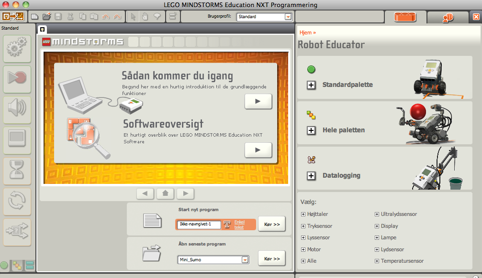Open the Brugerprofil Standard dropdown
Viewport: 482px width, 278px height.
tap(264, 17)
